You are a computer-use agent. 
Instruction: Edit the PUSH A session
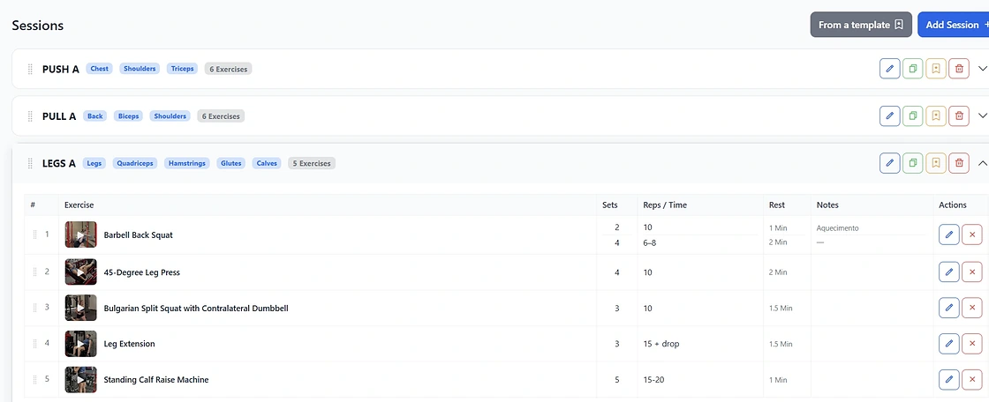click(x=889, y=69)
